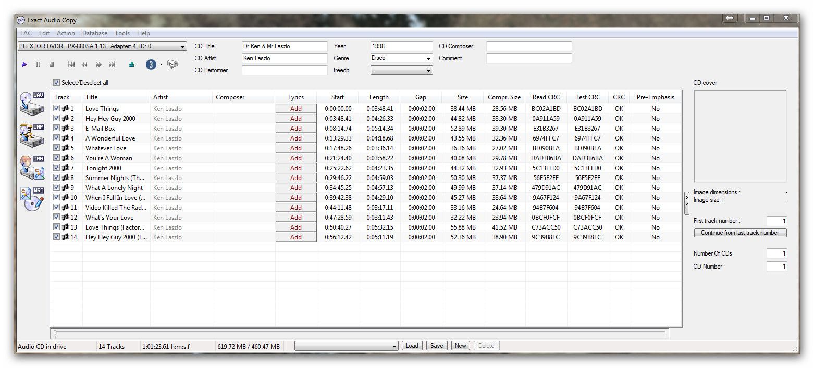Open the Tools menu
The width and height of the screenshot is (814, 368).
click(x=122, y=33)
